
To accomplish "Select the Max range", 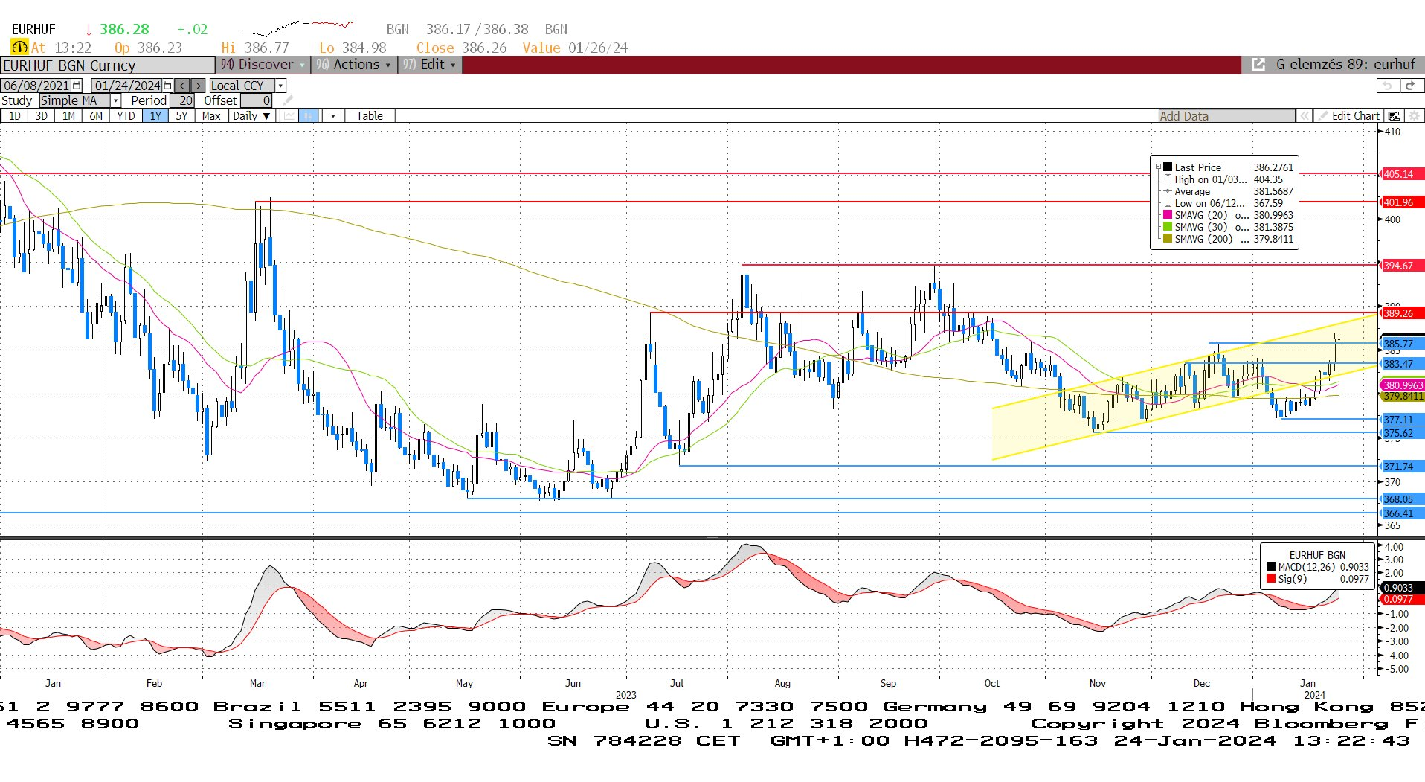I will click(211, 116).
